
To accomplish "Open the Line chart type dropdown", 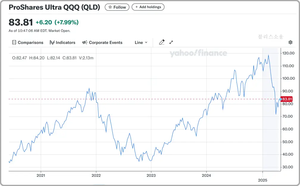I will (141, 42).
